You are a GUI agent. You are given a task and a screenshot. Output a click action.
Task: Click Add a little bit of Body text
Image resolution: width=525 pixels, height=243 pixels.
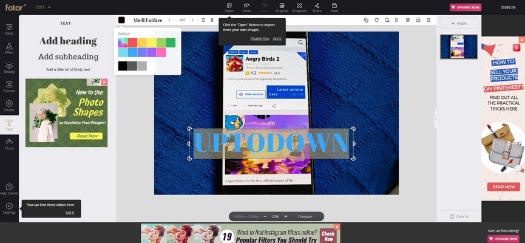(68, 70)
